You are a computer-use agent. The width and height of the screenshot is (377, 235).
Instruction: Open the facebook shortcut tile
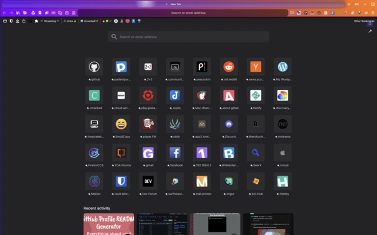[x=175, y=153]
